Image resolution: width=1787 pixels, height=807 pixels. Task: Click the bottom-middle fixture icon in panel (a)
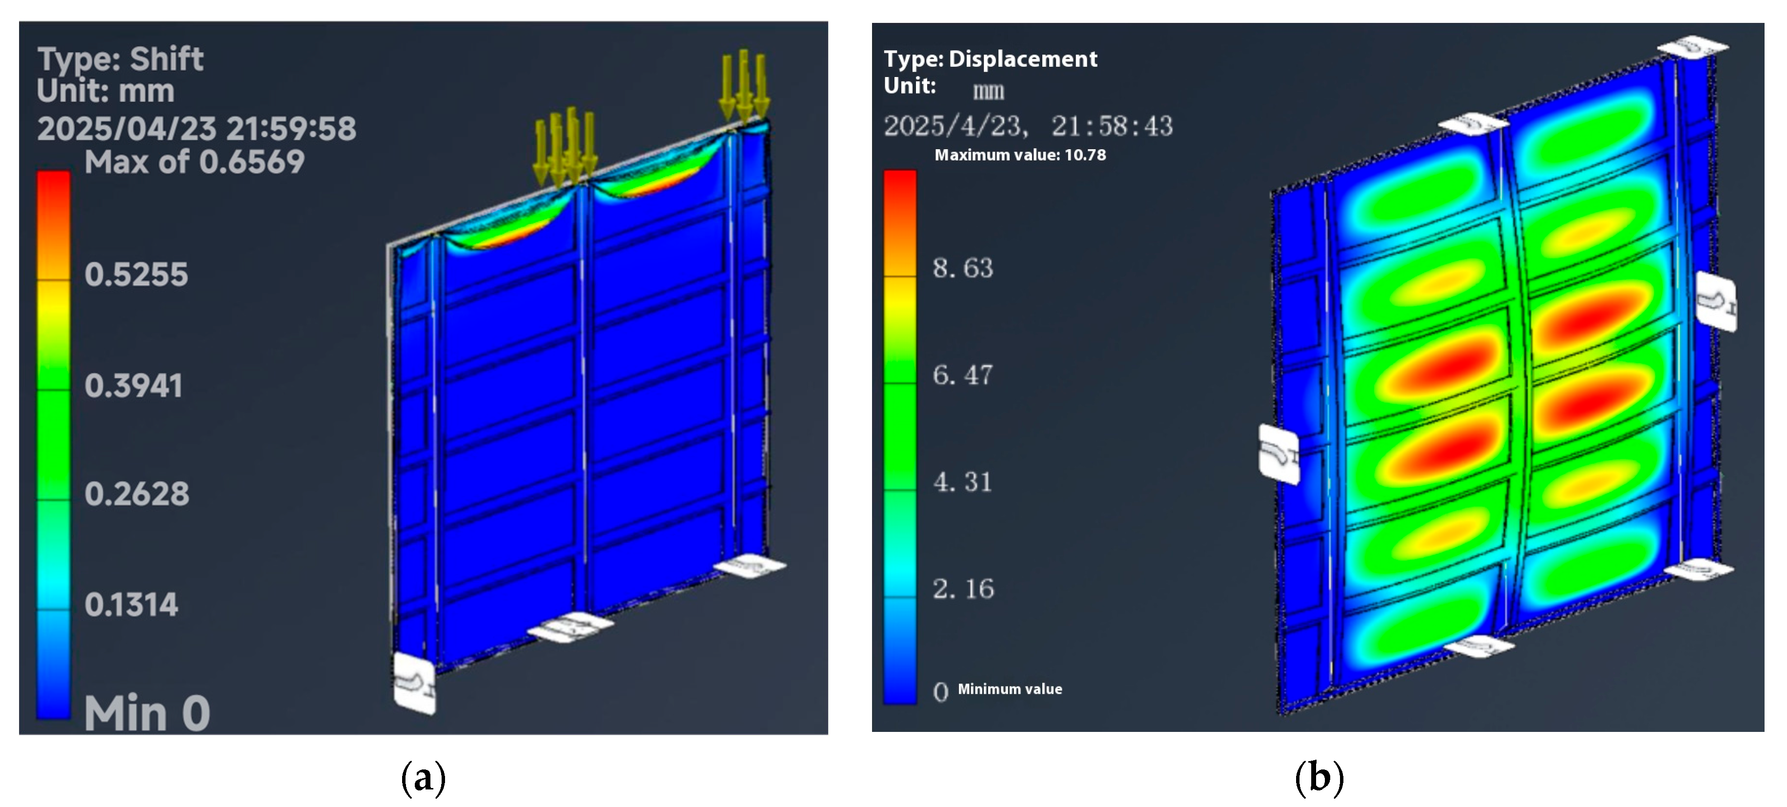[x=570, y=627]
